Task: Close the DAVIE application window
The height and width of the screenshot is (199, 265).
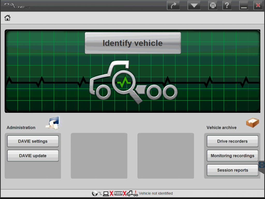Action: click(x=258, y=5)
